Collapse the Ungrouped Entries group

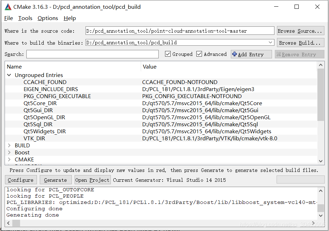(9, 75)
